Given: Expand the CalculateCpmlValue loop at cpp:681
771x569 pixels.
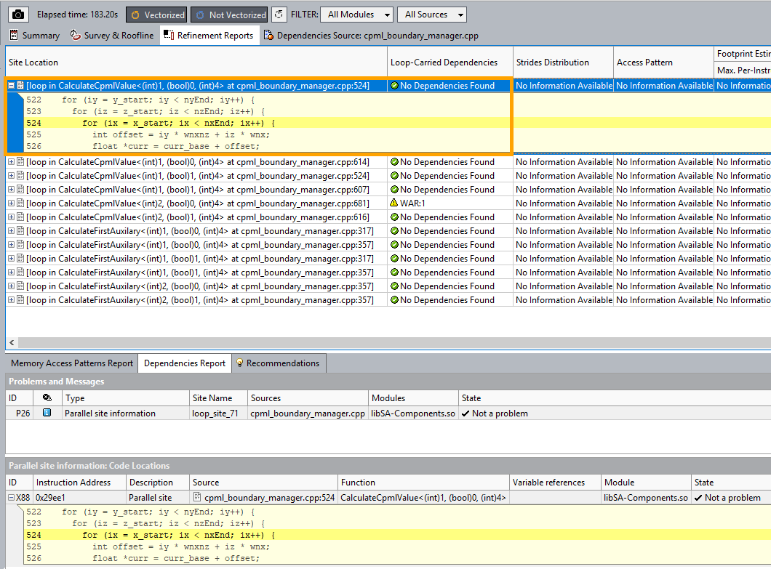Looking at the screenshot, I should pyautogui.click(x=12, y=203).
